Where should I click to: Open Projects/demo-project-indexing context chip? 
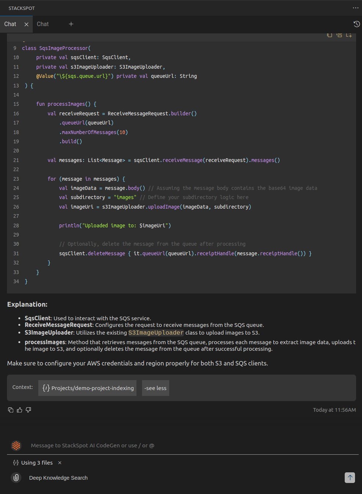point(88,388)
